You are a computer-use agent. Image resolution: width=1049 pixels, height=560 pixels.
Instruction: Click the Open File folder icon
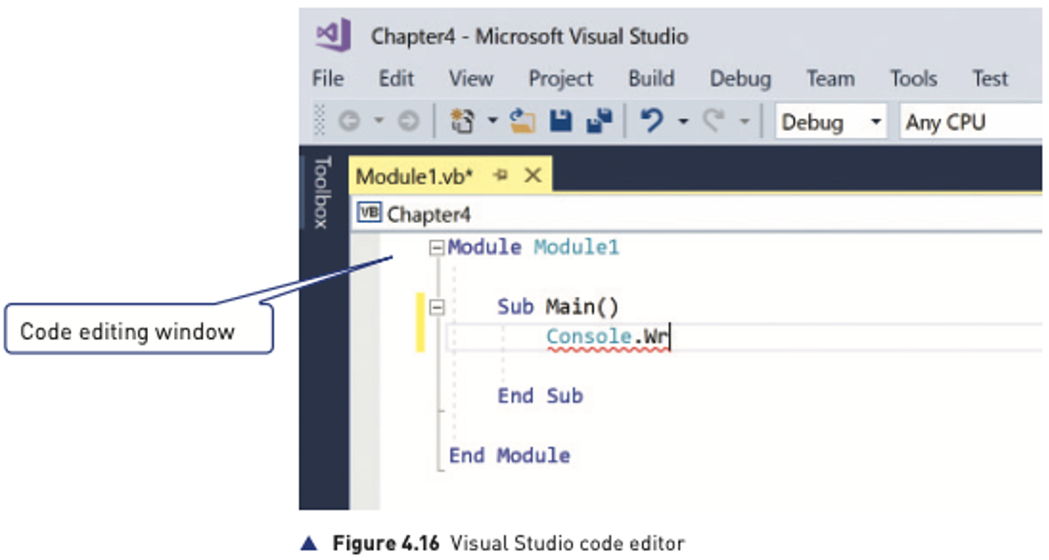[523, 121]
